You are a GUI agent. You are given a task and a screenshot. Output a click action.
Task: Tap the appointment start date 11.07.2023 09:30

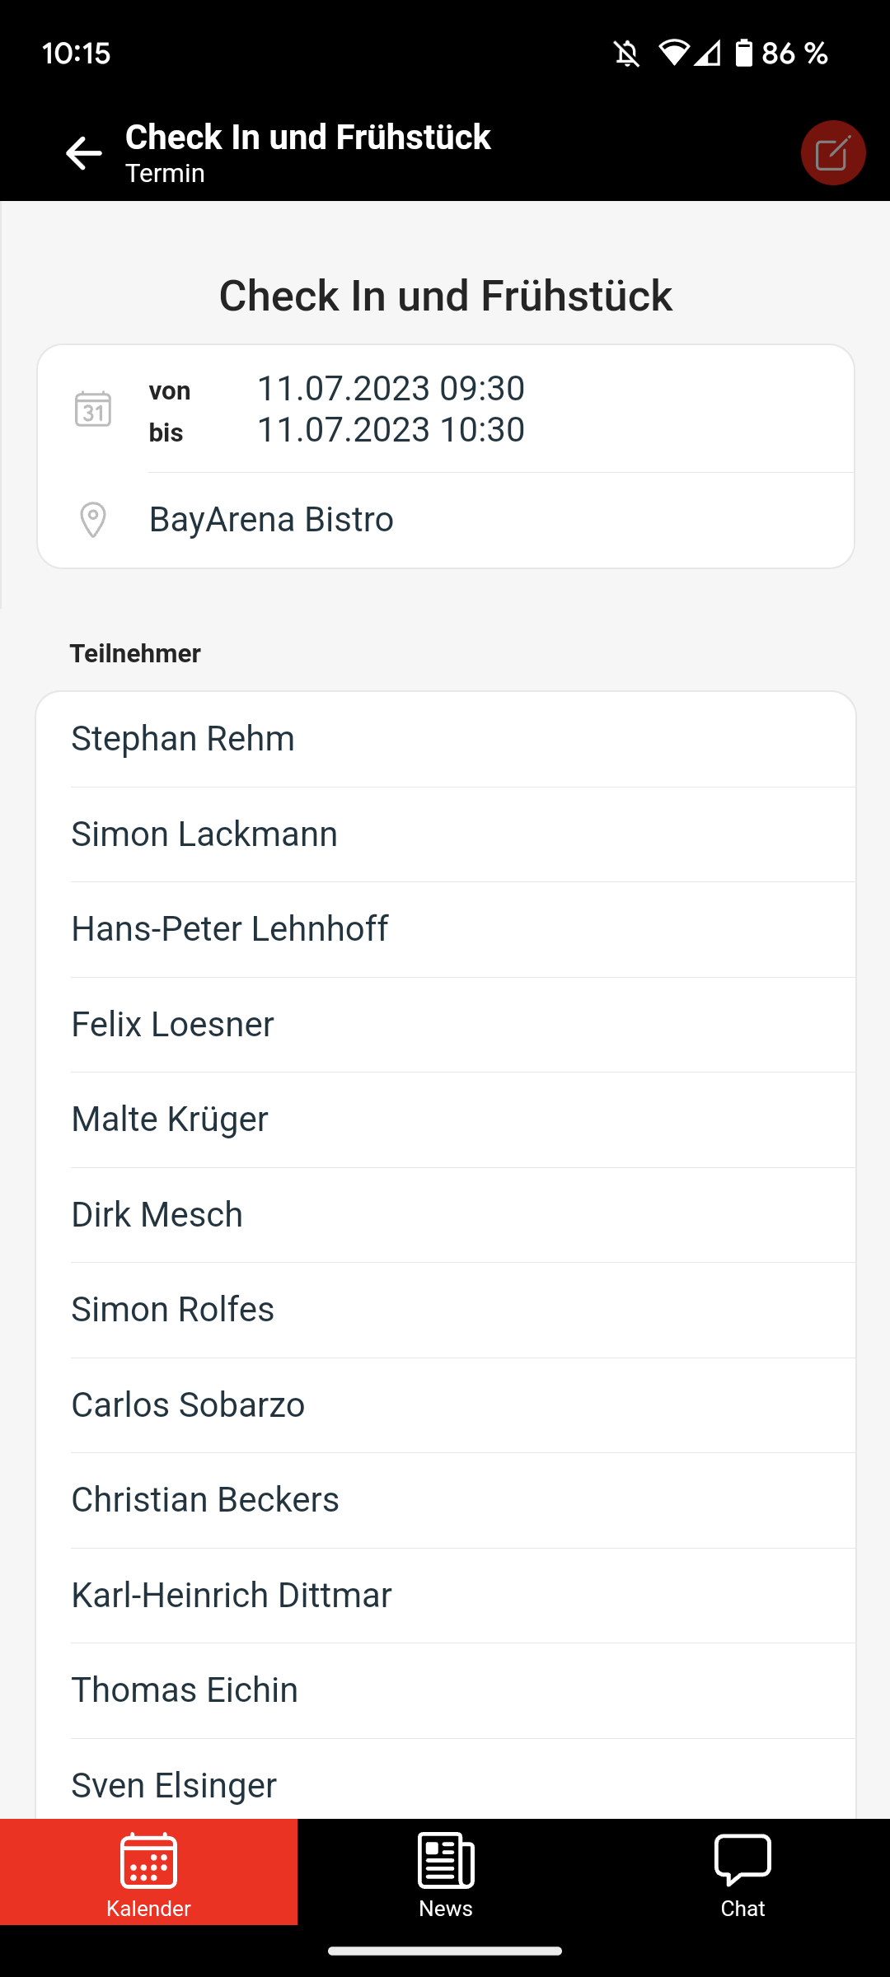(x=391, y=389)
